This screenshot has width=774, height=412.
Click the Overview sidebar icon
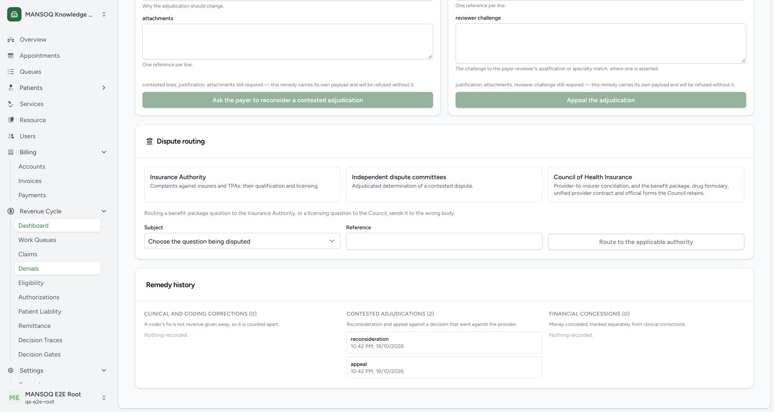coord(11,39)
